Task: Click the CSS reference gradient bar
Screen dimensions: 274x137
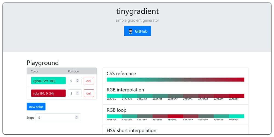Action: point(175,80)
